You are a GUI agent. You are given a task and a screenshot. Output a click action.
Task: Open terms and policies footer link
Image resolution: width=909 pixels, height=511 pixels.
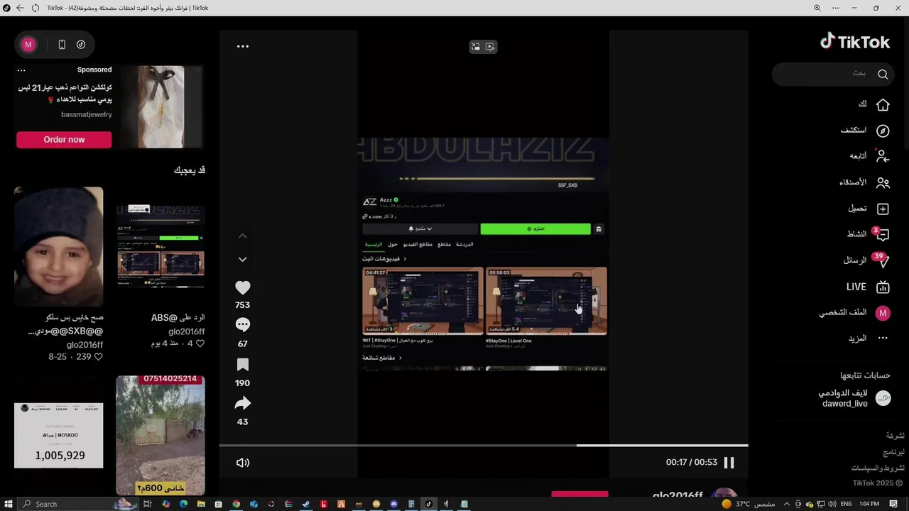878,468
